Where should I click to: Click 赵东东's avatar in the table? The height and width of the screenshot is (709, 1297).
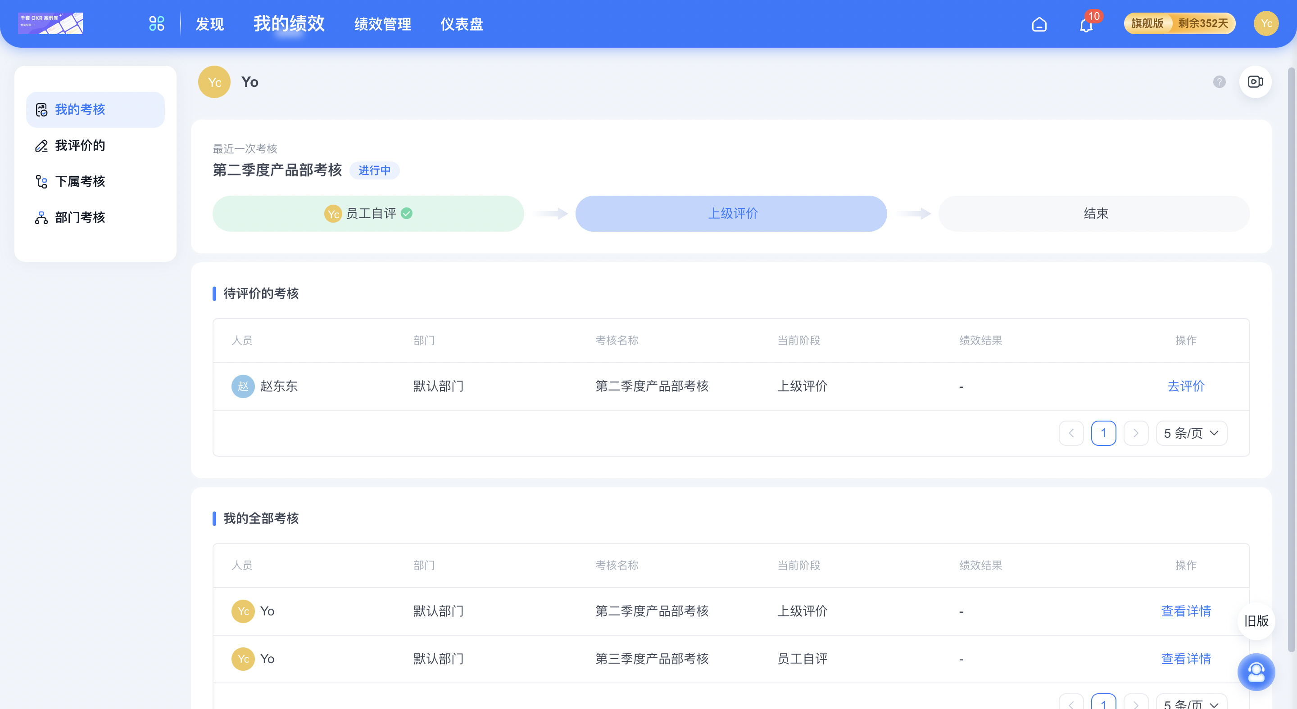click(243, 386)
